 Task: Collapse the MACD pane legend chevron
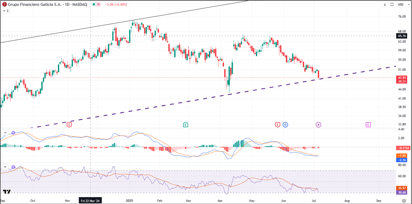(5, 132)
